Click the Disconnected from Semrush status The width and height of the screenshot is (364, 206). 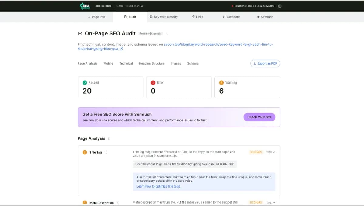pos(254,6)
